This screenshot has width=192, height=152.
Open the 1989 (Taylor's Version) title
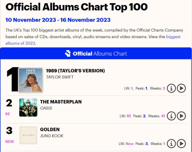point(75,71)
